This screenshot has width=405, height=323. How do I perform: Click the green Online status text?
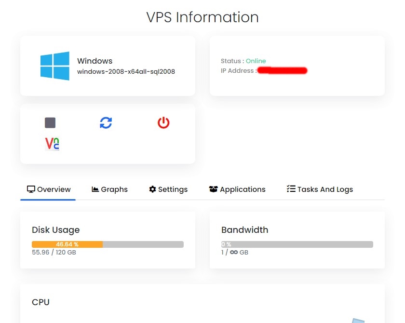pos(256,61)
